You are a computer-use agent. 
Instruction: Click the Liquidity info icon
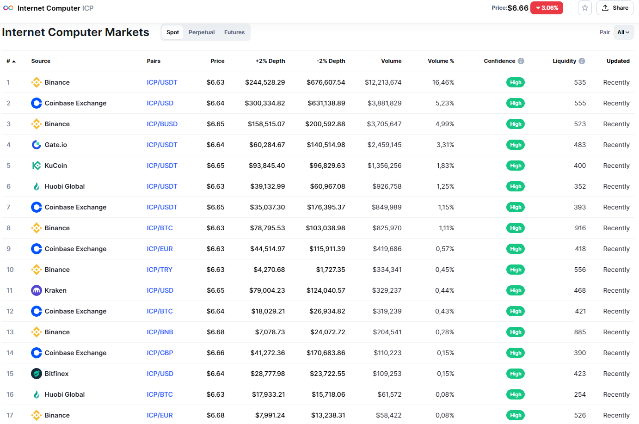click(582, 61)
